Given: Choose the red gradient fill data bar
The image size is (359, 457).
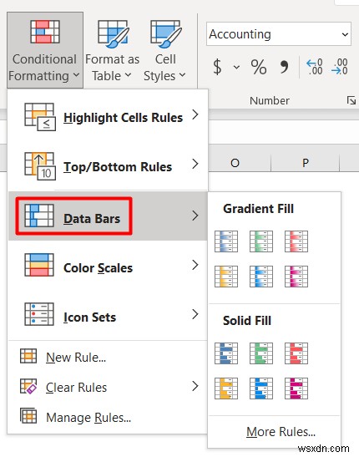Looking at the screenshot, I should [x=296, y=241].
